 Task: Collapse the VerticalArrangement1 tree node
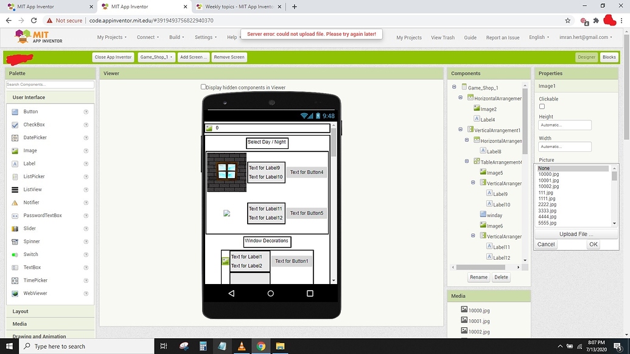(460, 129)
